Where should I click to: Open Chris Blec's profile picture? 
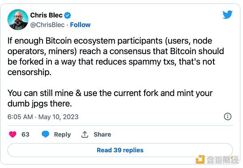(17, 20)
